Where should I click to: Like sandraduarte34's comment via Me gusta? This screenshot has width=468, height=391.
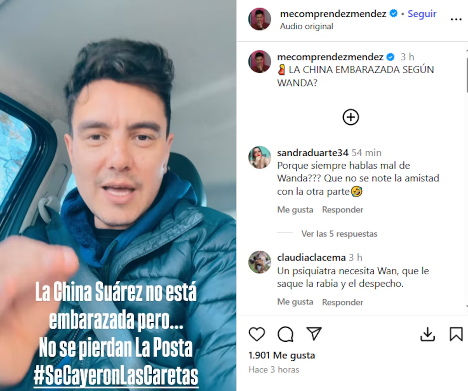pyautogui.click(x=295, y=210)
